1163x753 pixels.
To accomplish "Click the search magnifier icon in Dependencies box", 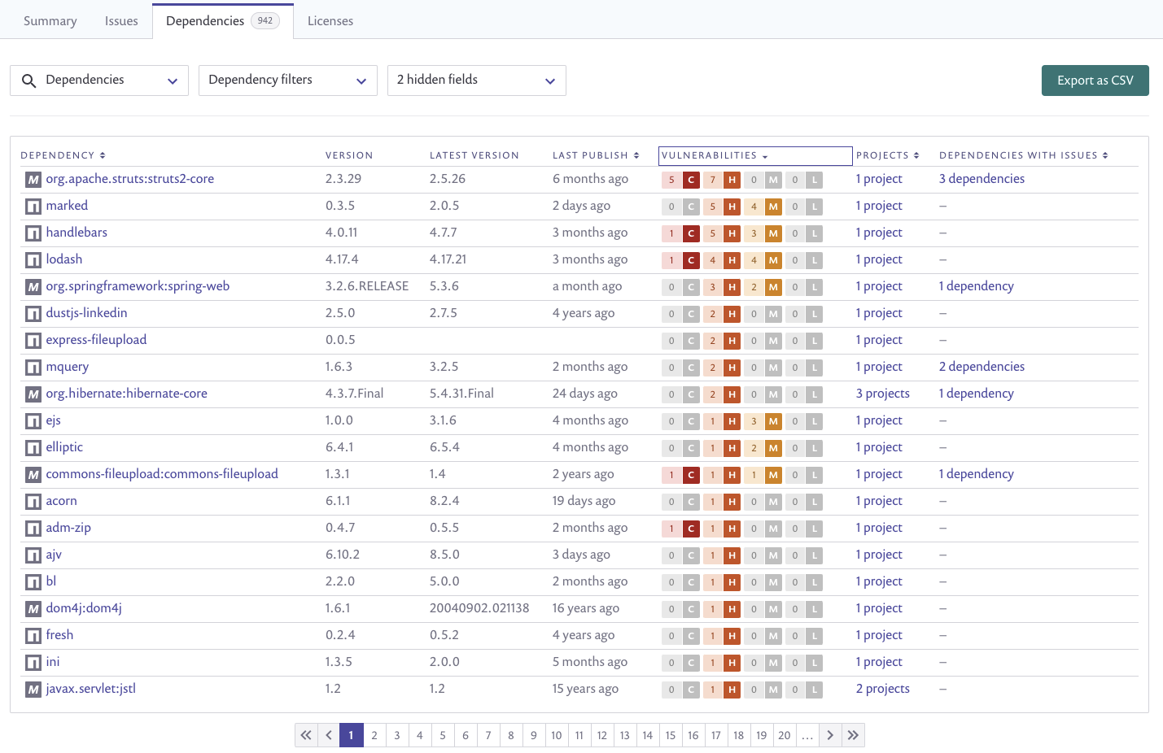I will click(x=28, y=81).
